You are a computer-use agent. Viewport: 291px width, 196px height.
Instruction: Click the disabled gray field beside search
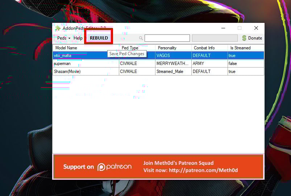[x=215, y=38]
